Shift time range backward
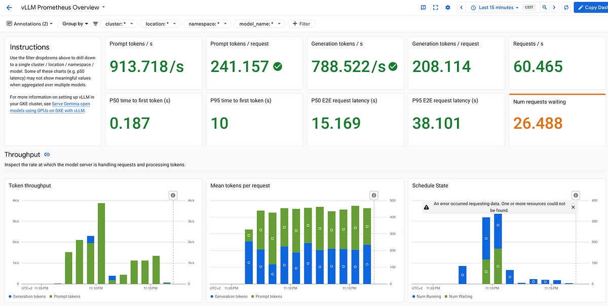Viewport: 608px width, 306px height. point(462,8)
